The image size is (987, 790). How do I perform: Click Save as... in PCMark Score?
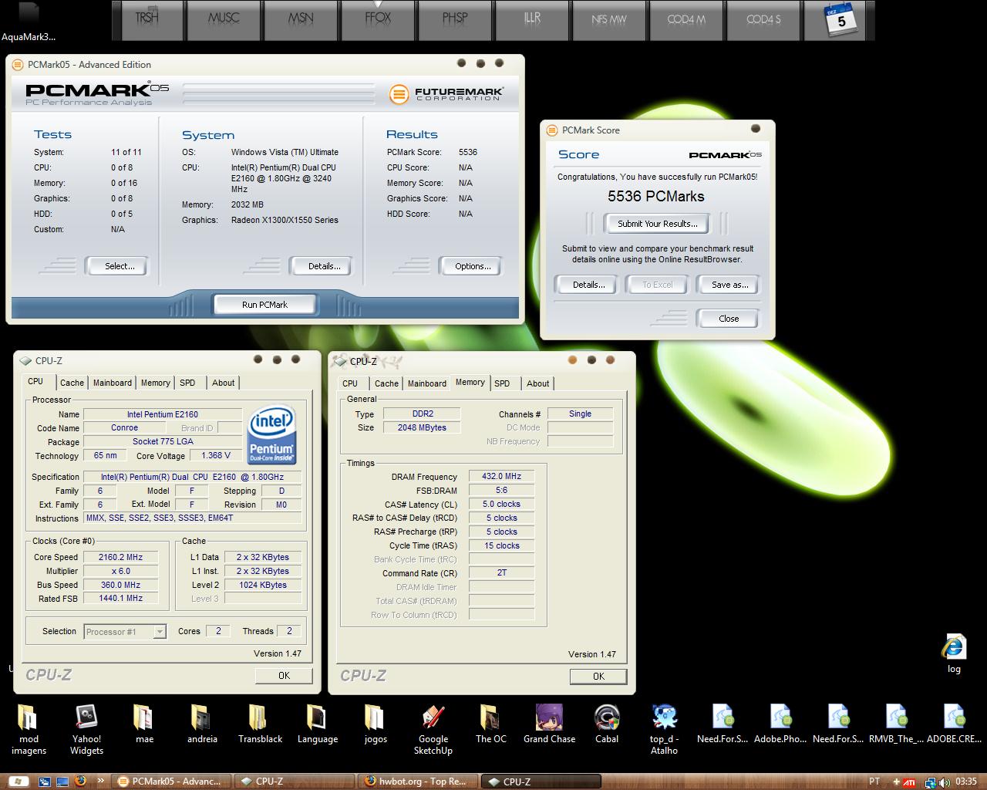point(729,285)
